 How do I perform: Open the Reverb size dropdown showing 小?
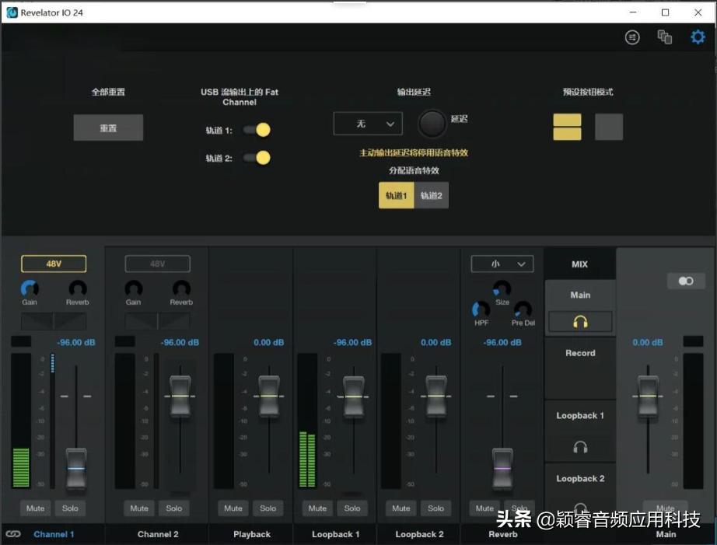tap(502, 264)
